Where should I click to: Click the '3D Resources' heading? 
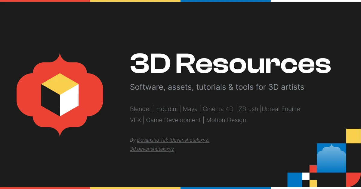tap(230, 64)
